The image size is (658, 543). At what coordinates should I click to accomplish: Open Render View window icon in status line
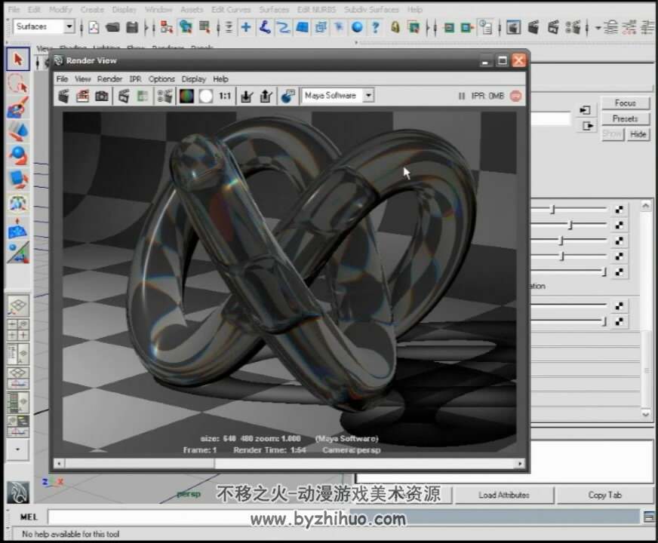click(513, 28)
